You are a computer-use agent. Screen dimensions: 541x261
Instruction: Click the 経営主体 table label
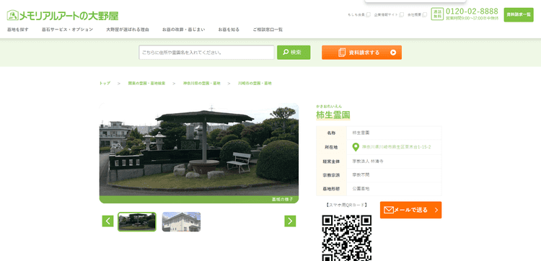[x=331, y=161]
